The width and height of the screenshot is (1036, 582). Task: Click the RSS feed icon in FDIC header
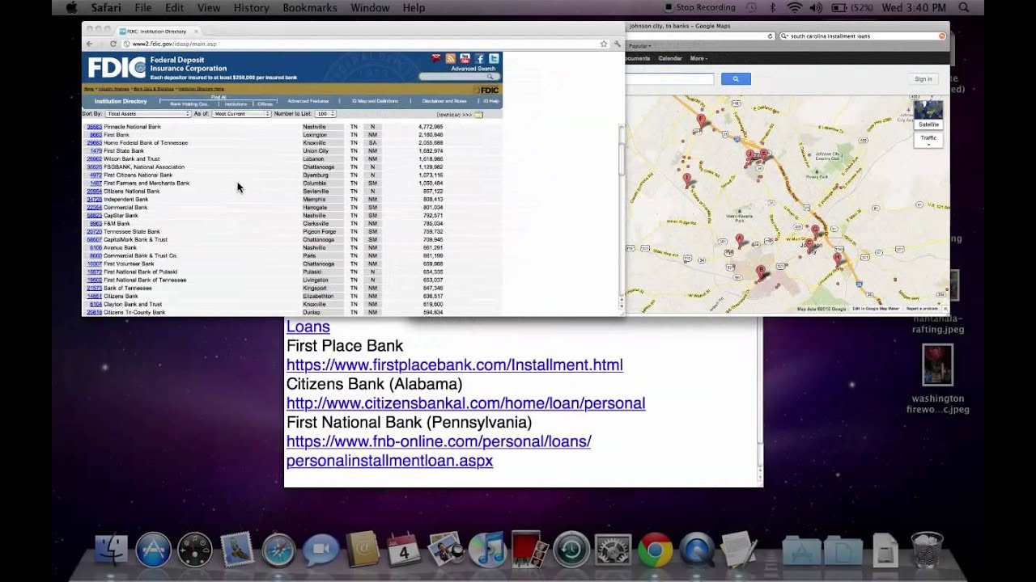point(451,58)
